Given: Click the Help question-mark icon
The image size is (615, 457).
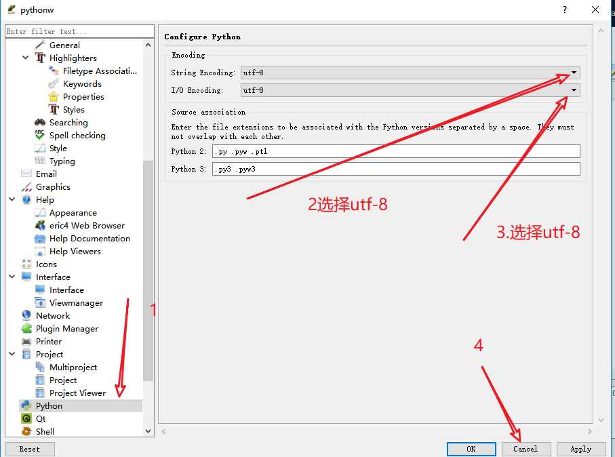Looking at the screenshot, I should click(26, 199).
